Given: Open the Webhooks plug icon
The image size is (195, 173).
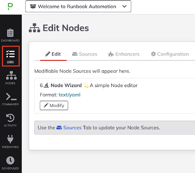Looking at the screenshot, I should coord(10,139).
